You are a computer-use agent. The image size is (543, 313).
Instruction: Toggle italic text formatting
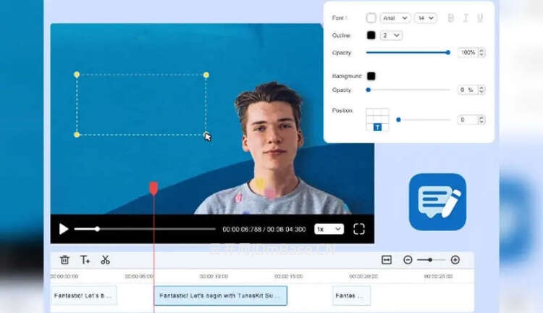(466, 18)
